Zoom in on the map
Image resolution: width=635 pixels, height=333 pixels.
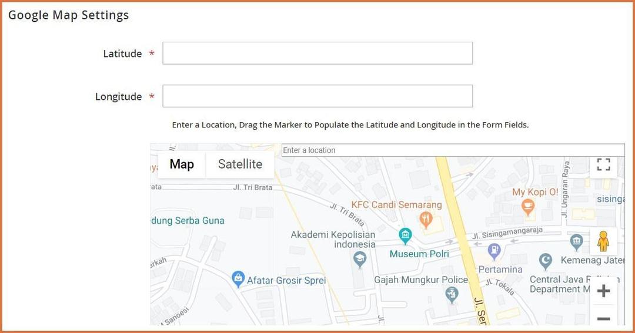pyautogui.click(x=603, y=291)
